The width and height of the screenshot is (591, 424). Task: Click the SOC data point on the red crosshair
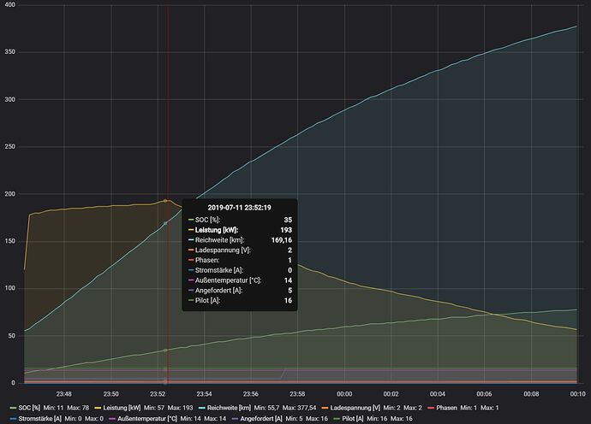(165, 350)
